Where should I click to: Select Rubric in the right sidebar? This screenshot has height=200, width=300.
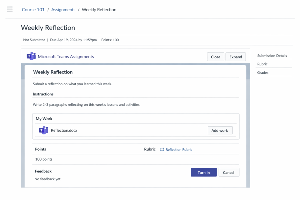tap(262, 64)
